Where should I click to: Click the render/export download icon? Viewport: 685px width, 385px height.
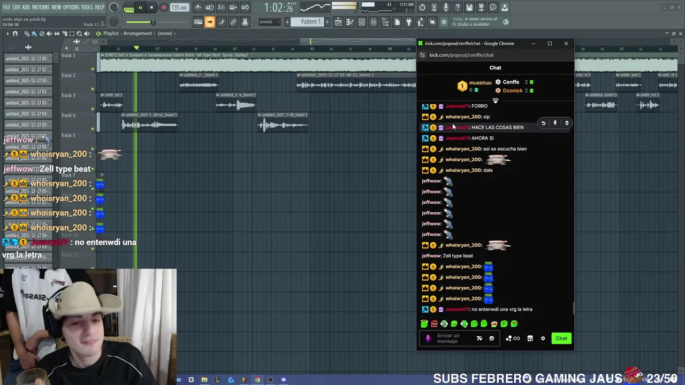click(505, 7)
